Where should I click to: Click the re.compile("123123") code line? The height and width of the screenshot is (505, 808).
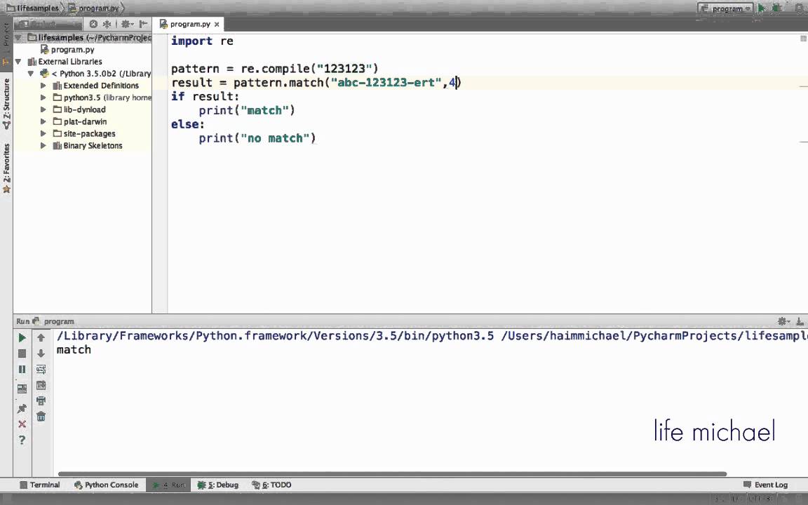275,69
